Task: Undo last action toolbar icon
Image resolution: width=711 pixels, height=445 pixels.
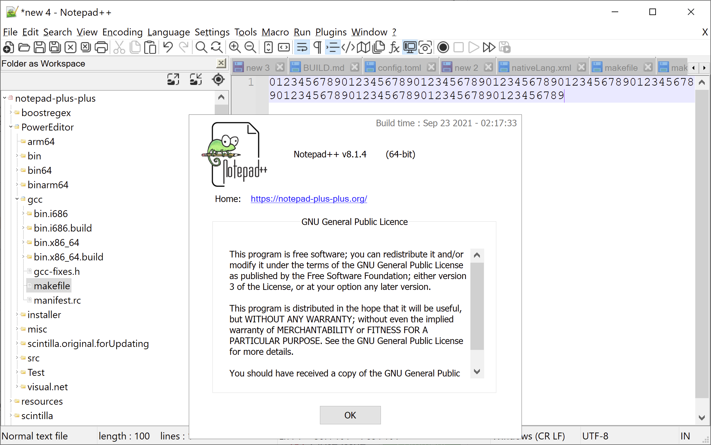Action: coord(168,48)
